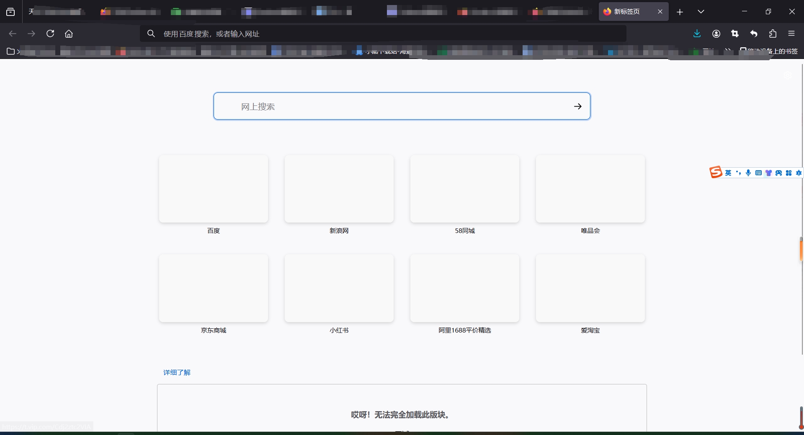This screenshot has width=804, height=435.
Task: Open new tab page settings gear
Action: click(x=788, y=75)
